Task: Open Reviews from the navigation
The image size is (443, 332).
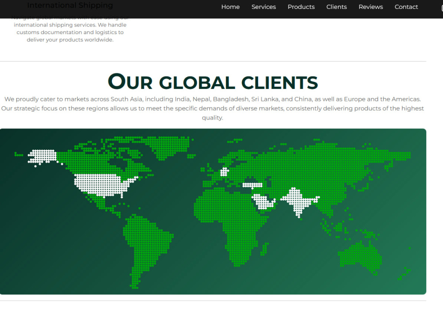Action: pyautogui.click(x=371, y=7)
